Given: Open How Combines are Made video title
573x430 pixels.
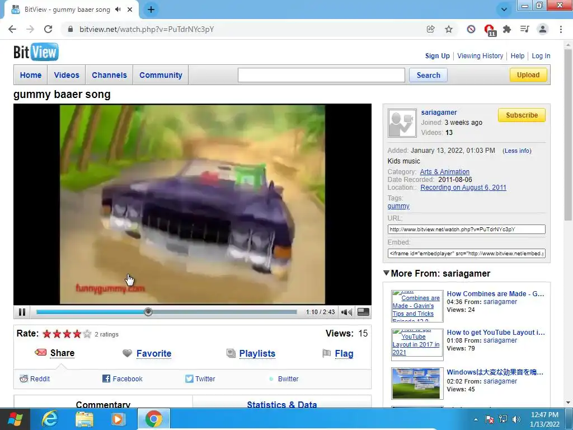Looking at the screenshot, I should coord(496,293).
